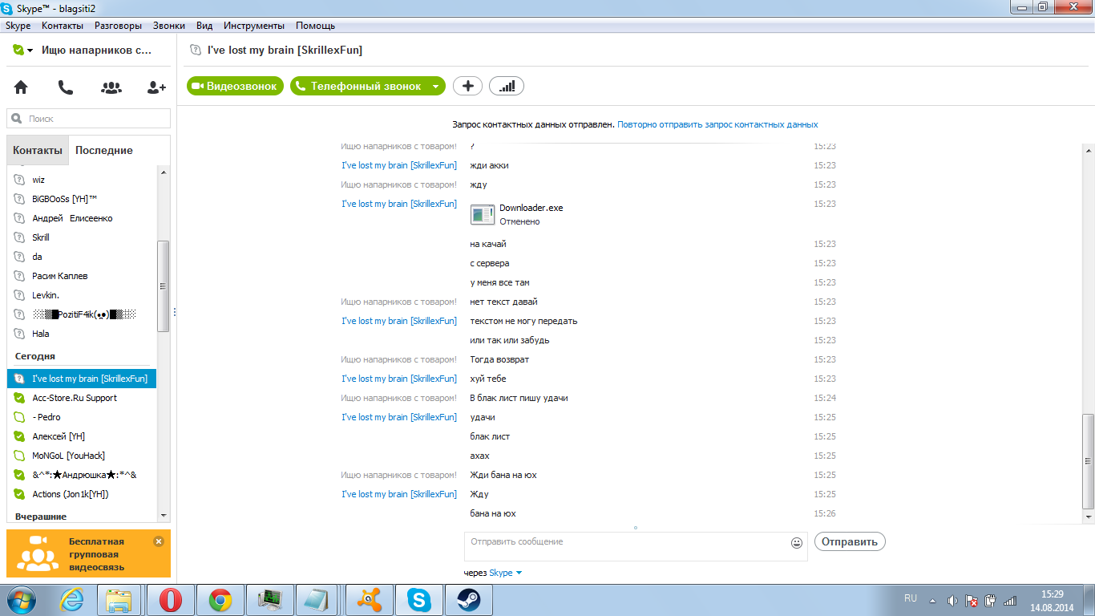The height and width of the screenshot is (616, 1095).
Task: Launch Opera from the taskbar
Action: (170, 599)
